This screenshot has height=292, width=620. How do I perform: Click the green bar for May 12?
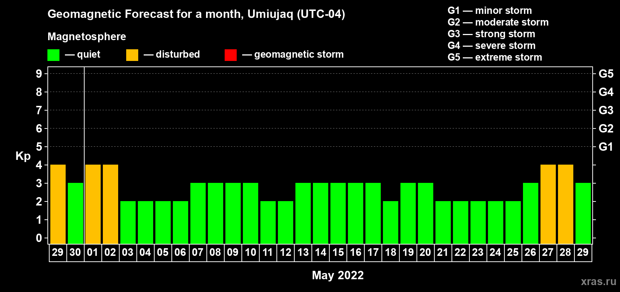coord(286,222)
